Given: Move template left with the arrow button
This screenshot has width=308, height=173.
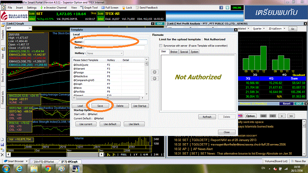Looking at the screenshot, I should click(x=155, y=78).
